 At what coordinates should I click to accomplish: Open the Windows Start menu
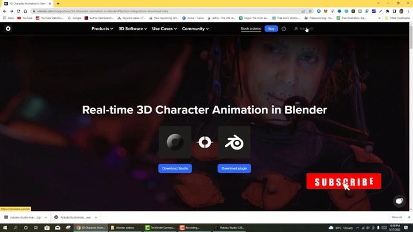(x=5, y=227)
